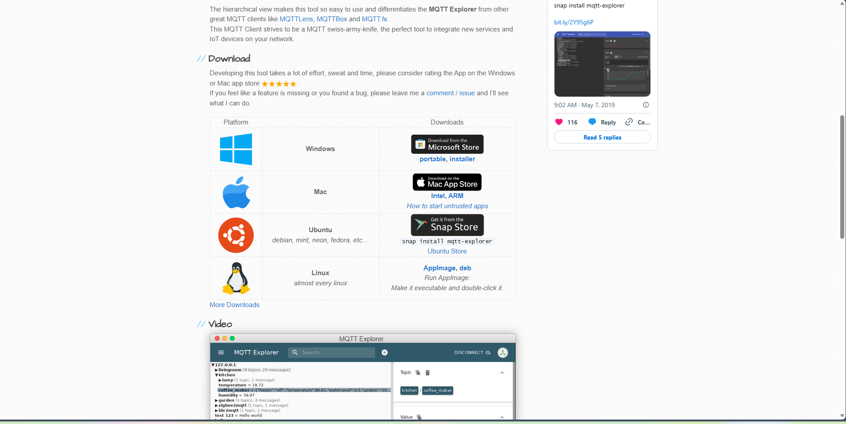The image size is (846, 424).
Task: Click the delete topic trash icon
Action: pos(428,373)
